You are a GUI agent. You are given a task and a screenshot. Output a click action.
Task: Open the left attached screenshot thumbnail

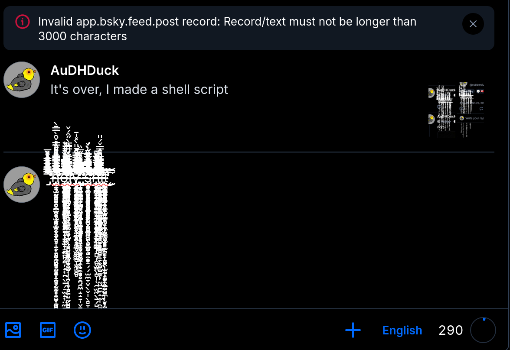pyautogui.click(x=441, y=110)
